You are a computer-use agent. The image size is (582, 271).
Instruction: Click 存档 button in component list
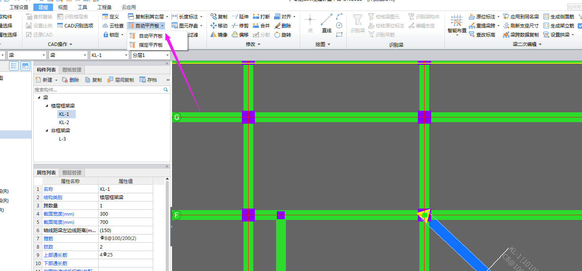click(x=148, y=80)
